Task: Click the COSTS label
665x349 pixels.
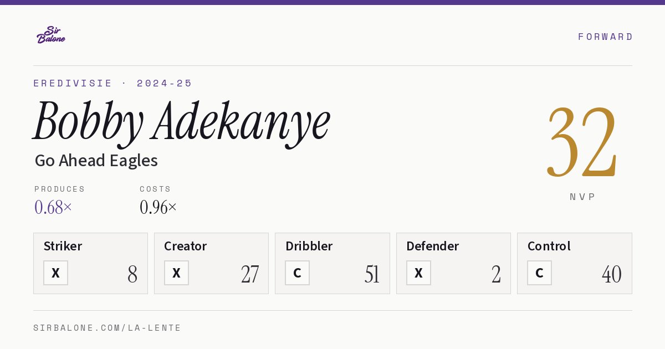Action: pos(156,189)
